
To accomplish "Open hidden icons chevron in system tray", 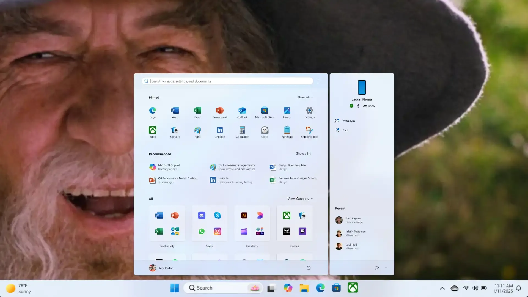I will 442,288.
